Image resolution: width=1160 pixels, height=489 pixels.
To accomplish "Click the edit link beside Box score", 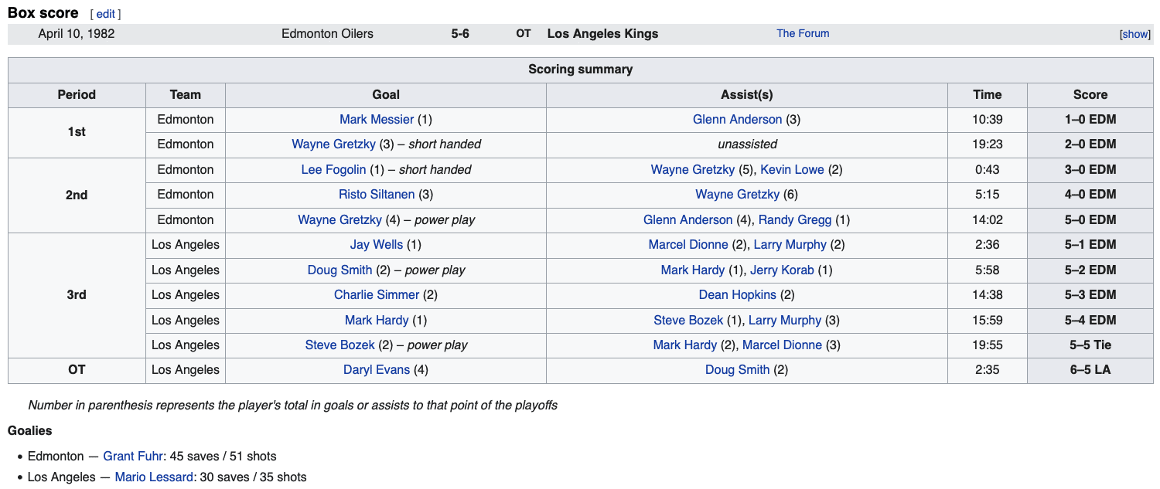I will pos(105,14).
